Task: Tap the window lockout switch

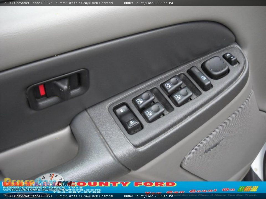Action: pyautogui.click(x=200, y=78)
